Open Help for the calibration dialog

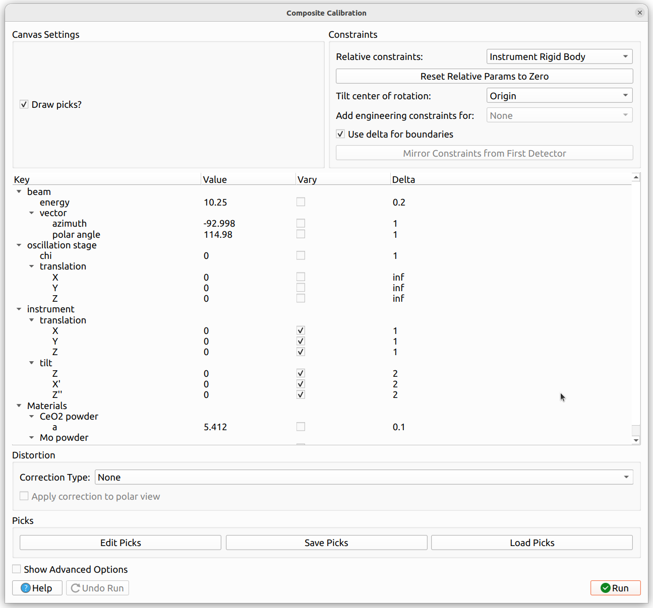[37, 588]
